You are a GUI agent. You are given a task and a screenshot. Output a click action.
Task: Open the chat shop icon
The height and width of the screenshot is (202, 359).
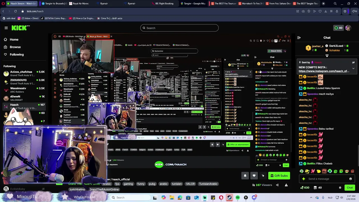pyautogui.click(x=315, y=188)
